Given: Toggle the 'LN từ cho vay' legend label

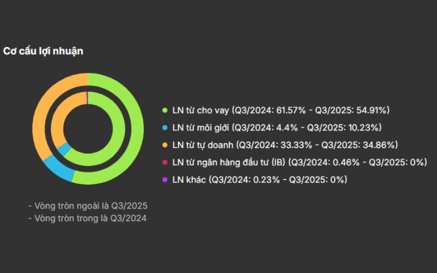Looking at the screenshot, I should (280, 110).
